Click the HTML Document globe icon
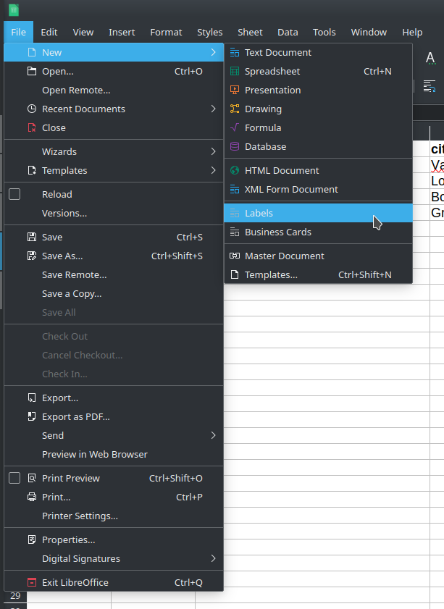The height and width of the screenshot is (609, 444). (235, 170)
